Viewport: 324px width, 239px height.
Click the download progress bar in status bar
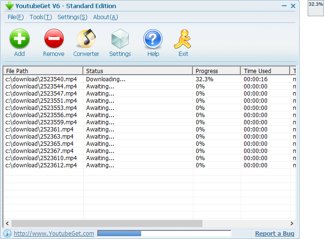(164, 234)
